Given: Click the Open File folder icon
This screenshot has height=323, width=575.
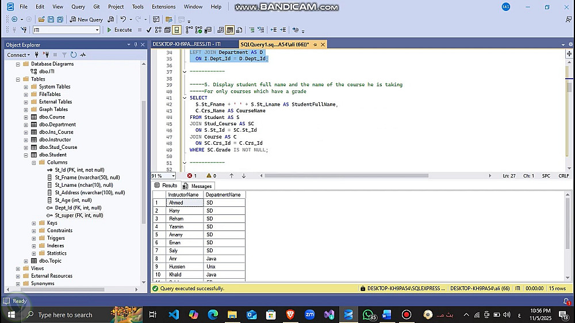Looking at the screenshot, I should (42, 19).
